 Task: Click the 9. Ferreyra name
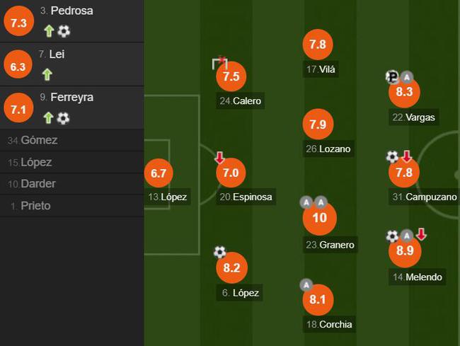click(67, 98)
